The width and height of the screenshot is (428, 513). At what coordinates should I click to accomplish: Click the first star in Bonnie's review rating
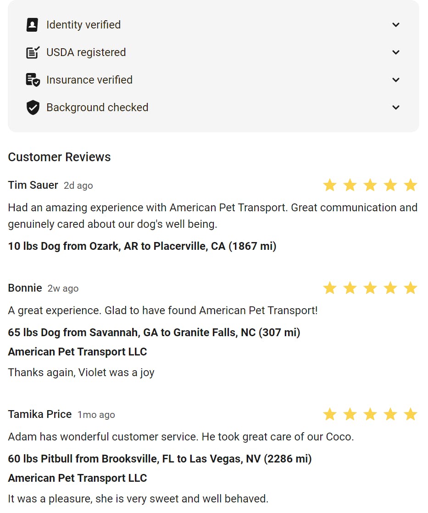(329, 288)
